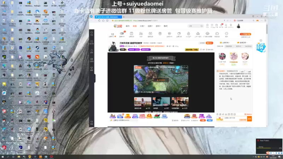This screenshot has height=159, width=283.
Task: Click the two-people icon in streamer toolbar
Action: click(141, 34)
